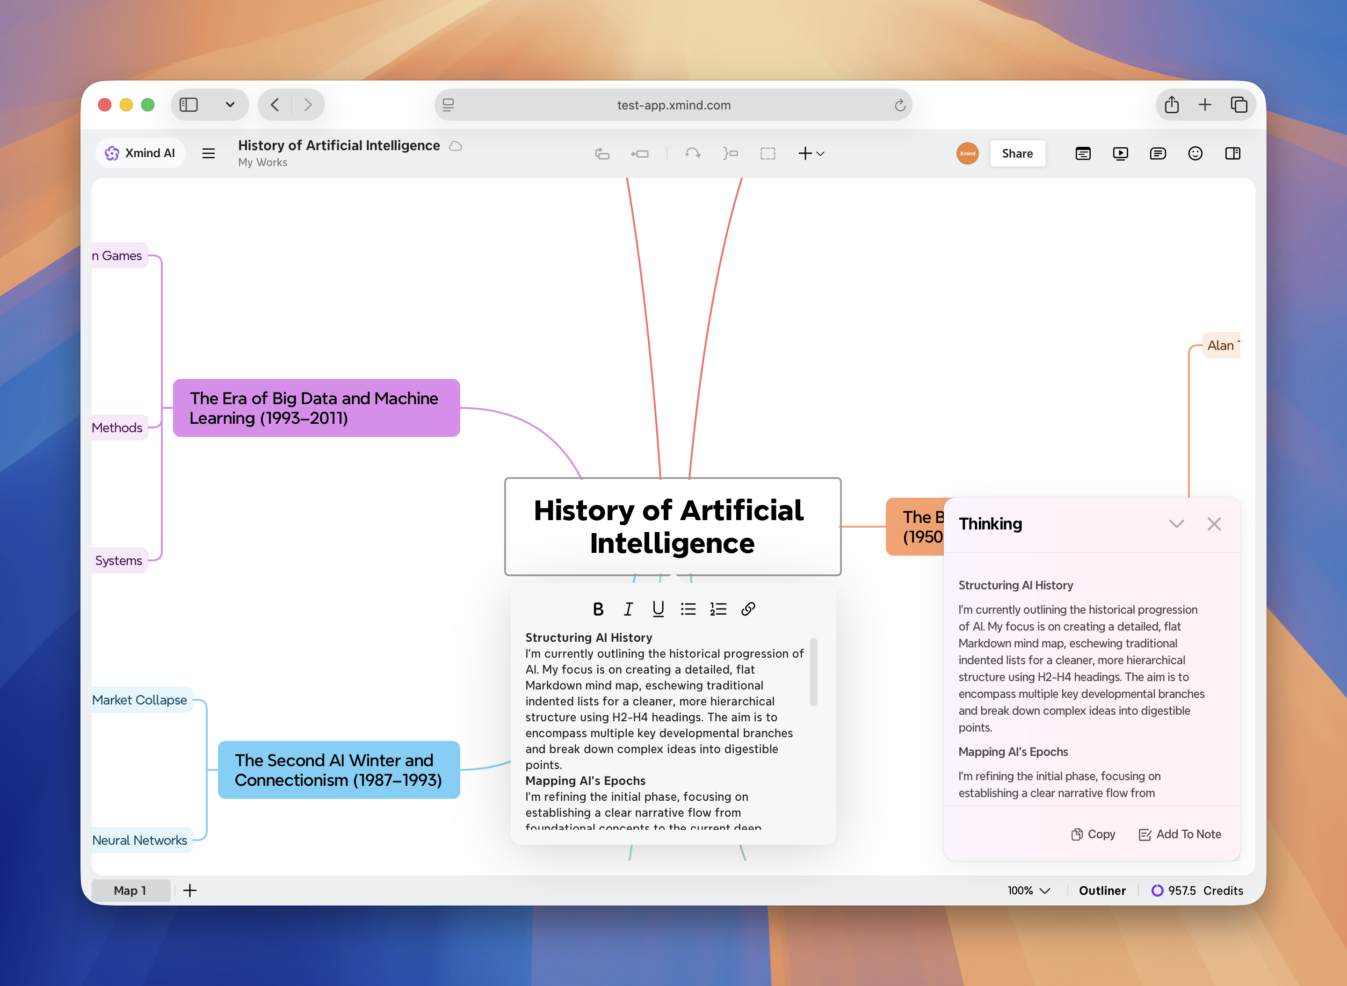Apply italic in the note editor
This screenshot has height=986, width=1347.
pos(629,609)
